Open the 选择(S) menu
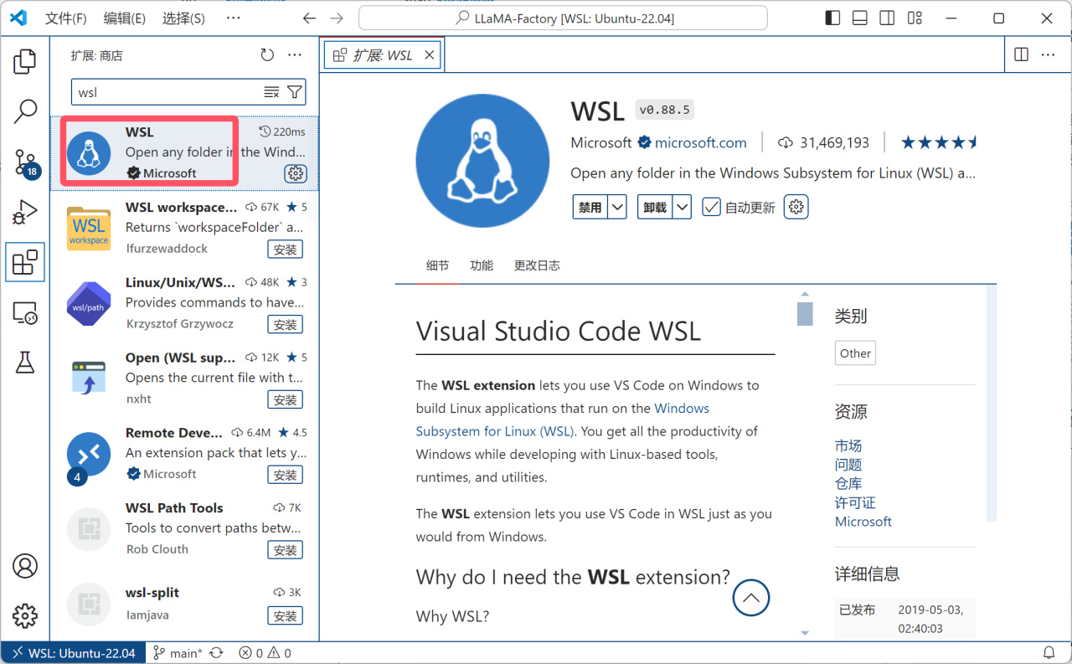 tap(183, 18)
